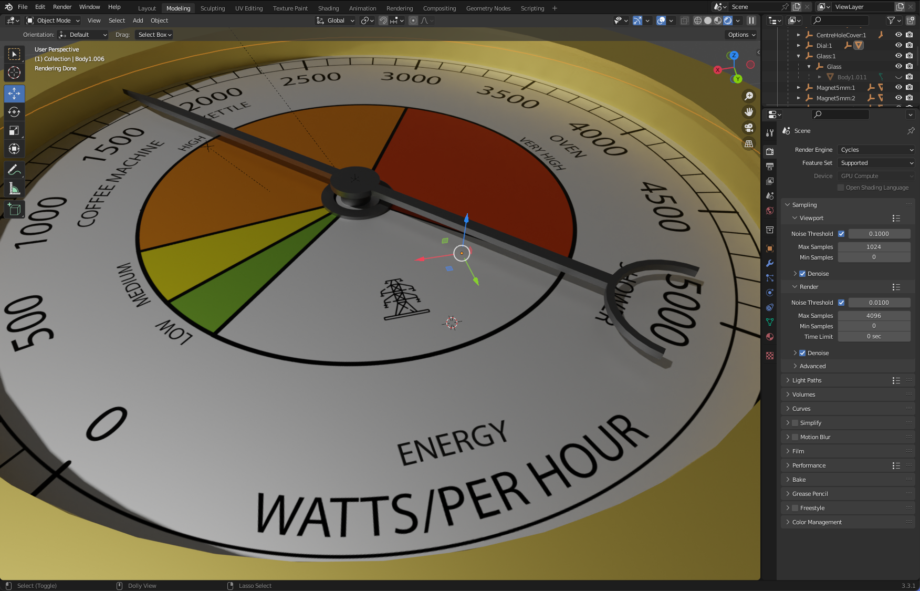Open the Options popover button
The width and height of the screenshot is (920, 591).
(x=741, y=35)
